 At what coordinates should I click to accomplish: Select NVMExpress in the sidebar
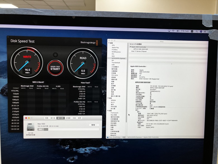(116, 52)
